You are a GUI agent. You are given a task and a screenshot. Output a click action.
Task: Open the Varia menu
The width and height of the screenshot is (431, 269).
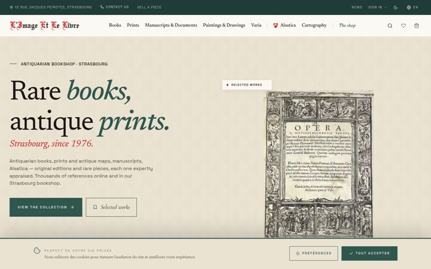click(x=256, y=25)
